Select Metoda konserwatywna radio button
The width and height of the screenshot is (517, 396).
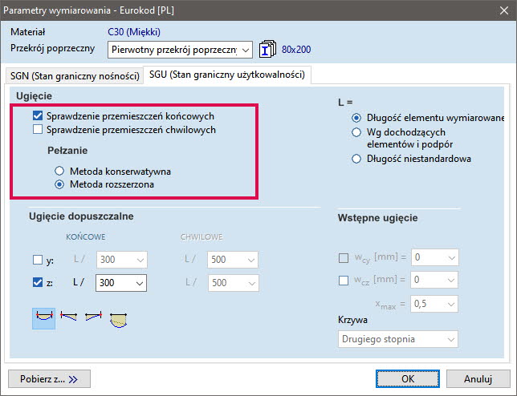59,171
